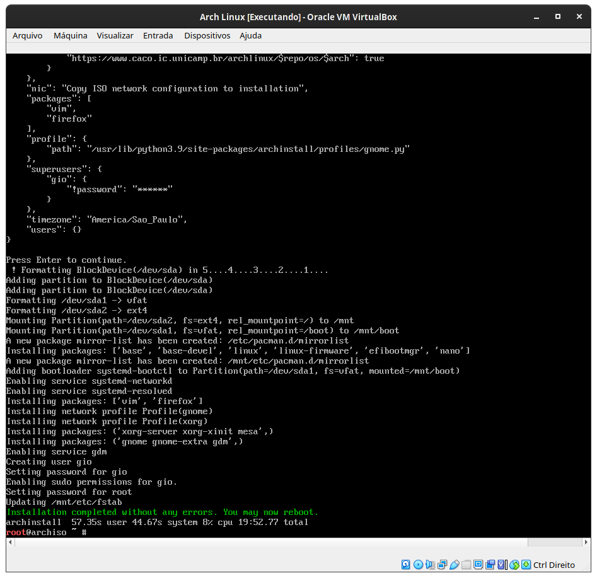Open the Arquivo menu
This screenshot has height=578, width=597.
[x=27, y=35]
